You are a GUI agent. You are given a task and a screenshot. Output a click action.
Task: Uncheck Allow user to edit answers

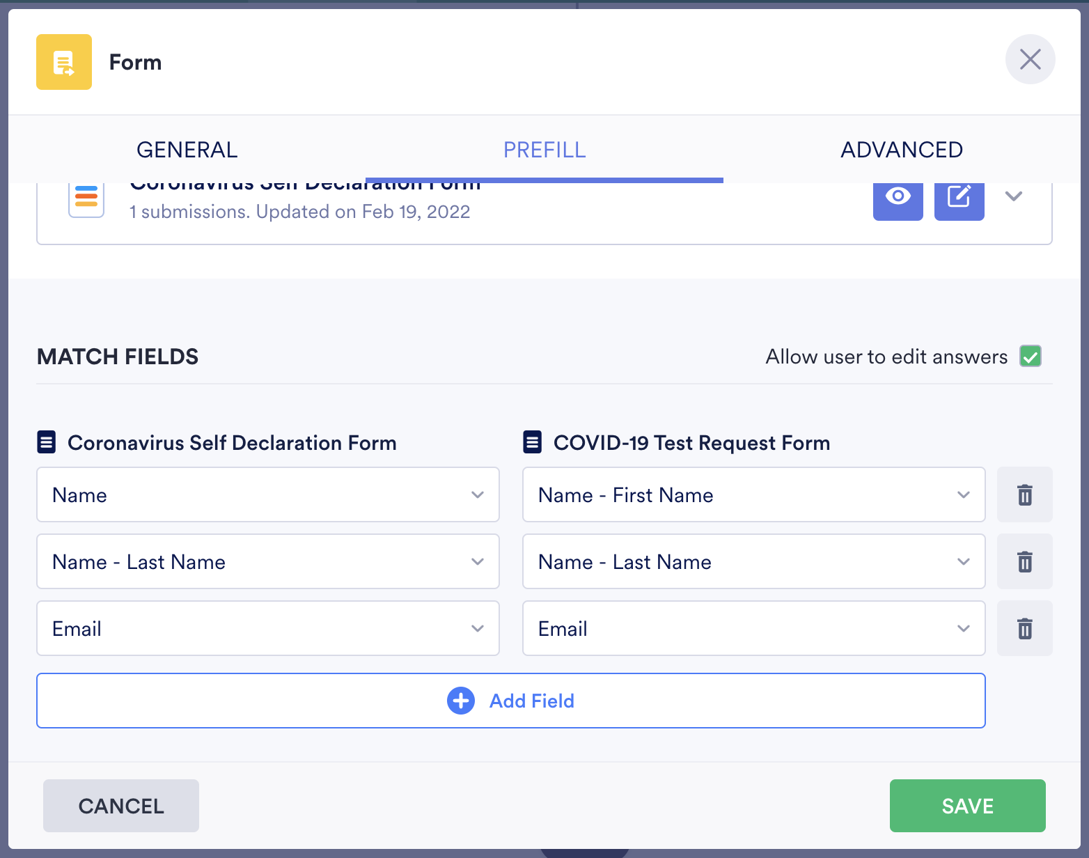pyautogui.click(x=1031, y=357)
